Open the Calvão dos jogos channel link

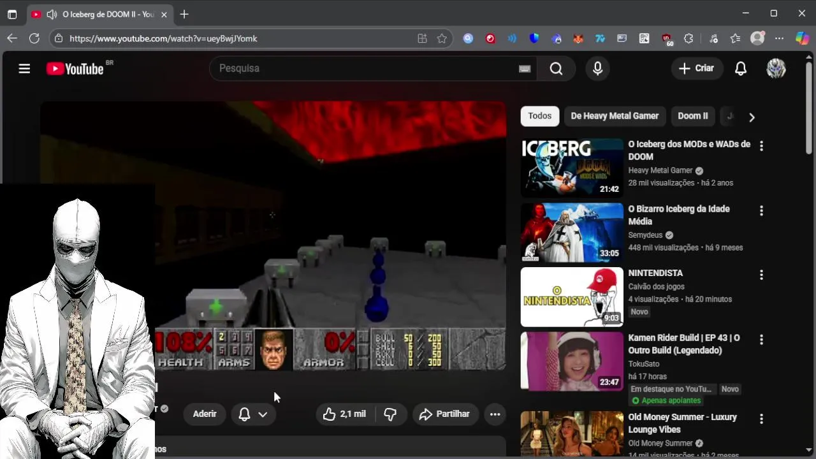pos(656,287)
